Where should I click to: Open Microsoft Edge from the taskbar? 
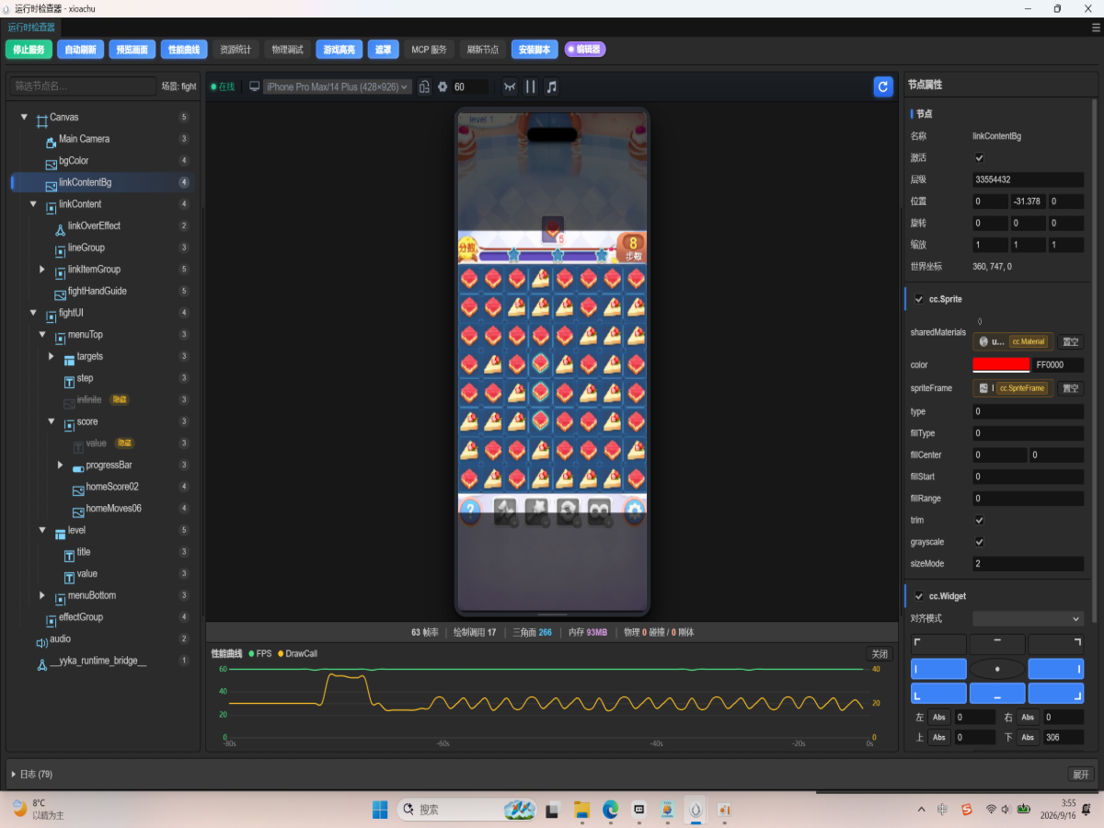point(610,810)
